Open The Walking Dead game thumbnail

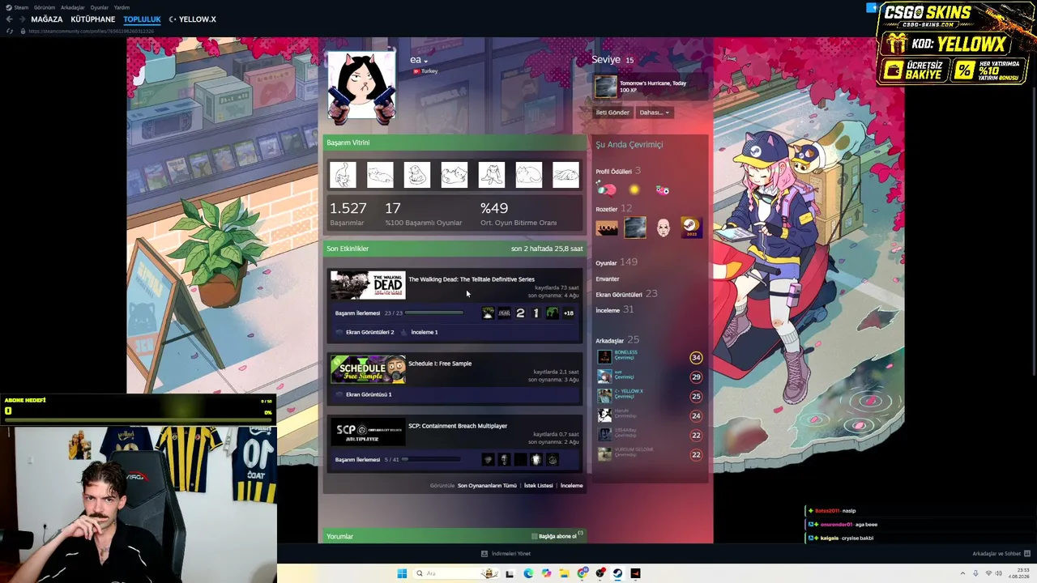368,286
